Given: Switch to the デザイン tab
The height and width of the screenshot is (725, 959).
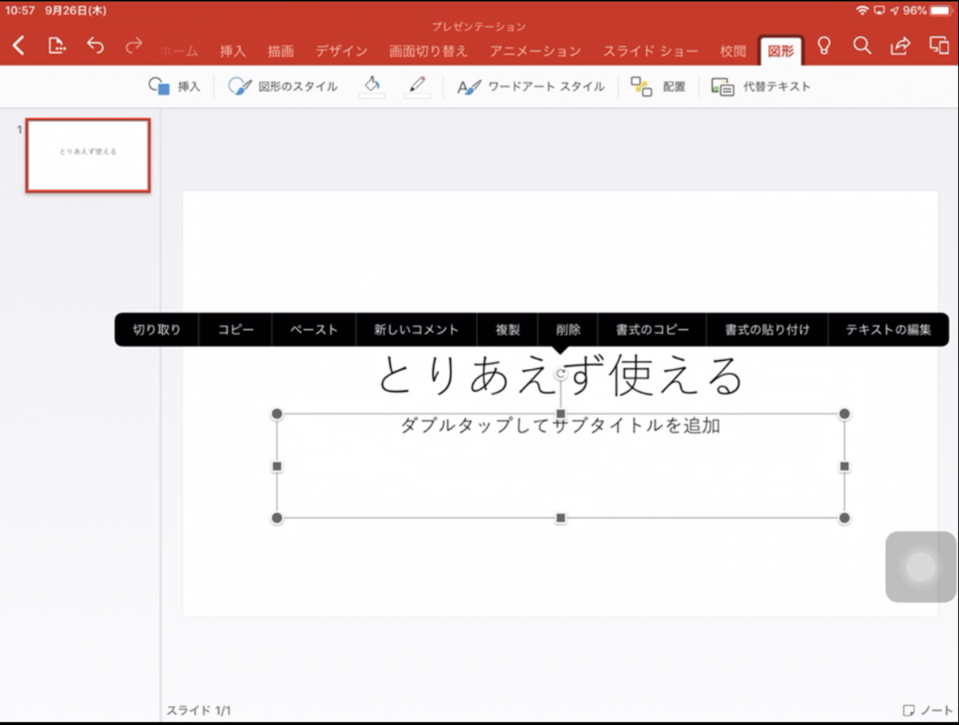Looking at the screenshot, I should (341, 51).
